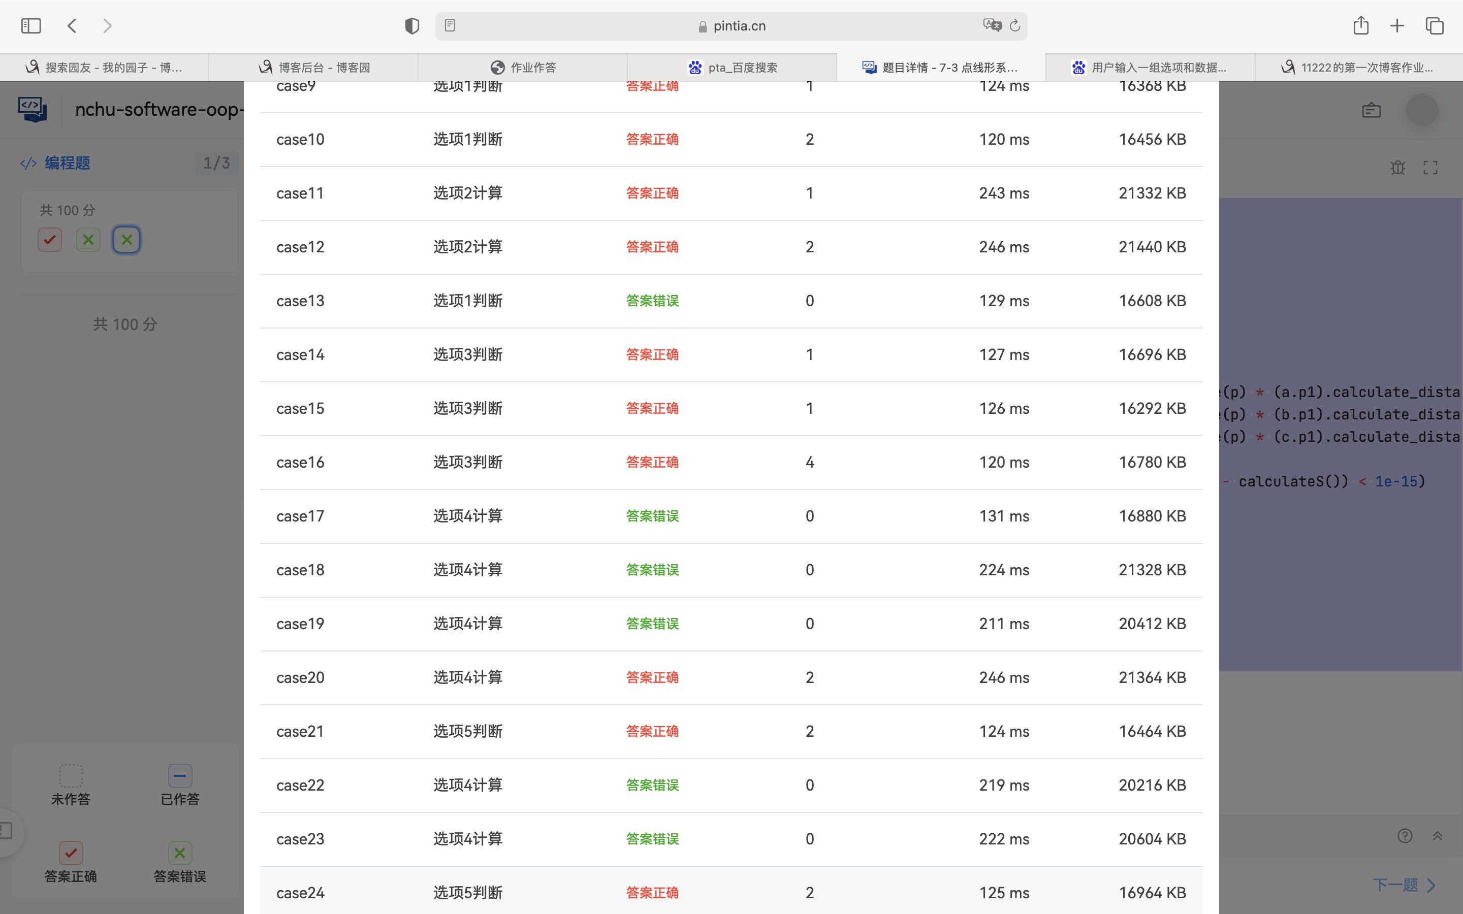Select second question green X box

coord(88,240)
